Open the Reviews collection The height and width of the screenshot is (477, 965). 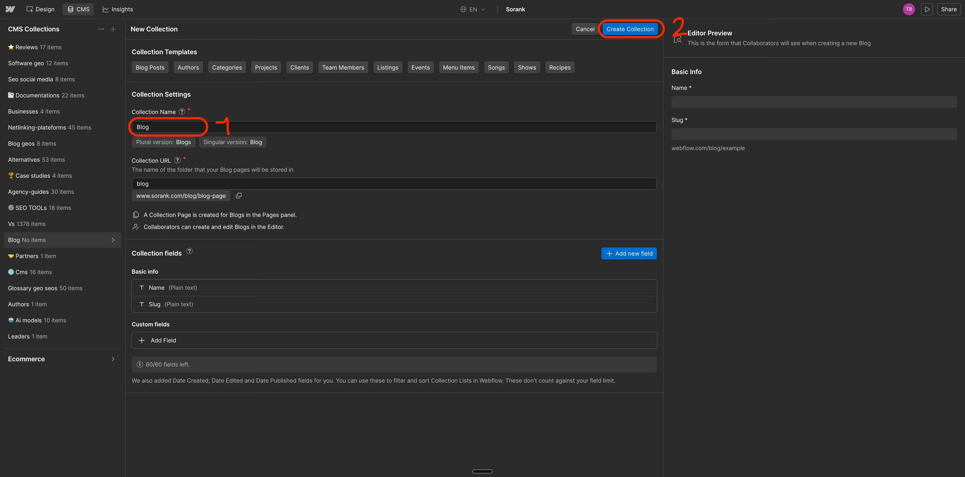62,47
